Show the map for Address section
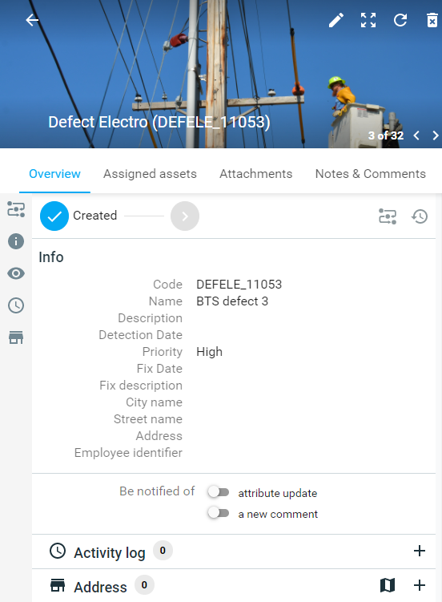442x602 pixels. 388,585
